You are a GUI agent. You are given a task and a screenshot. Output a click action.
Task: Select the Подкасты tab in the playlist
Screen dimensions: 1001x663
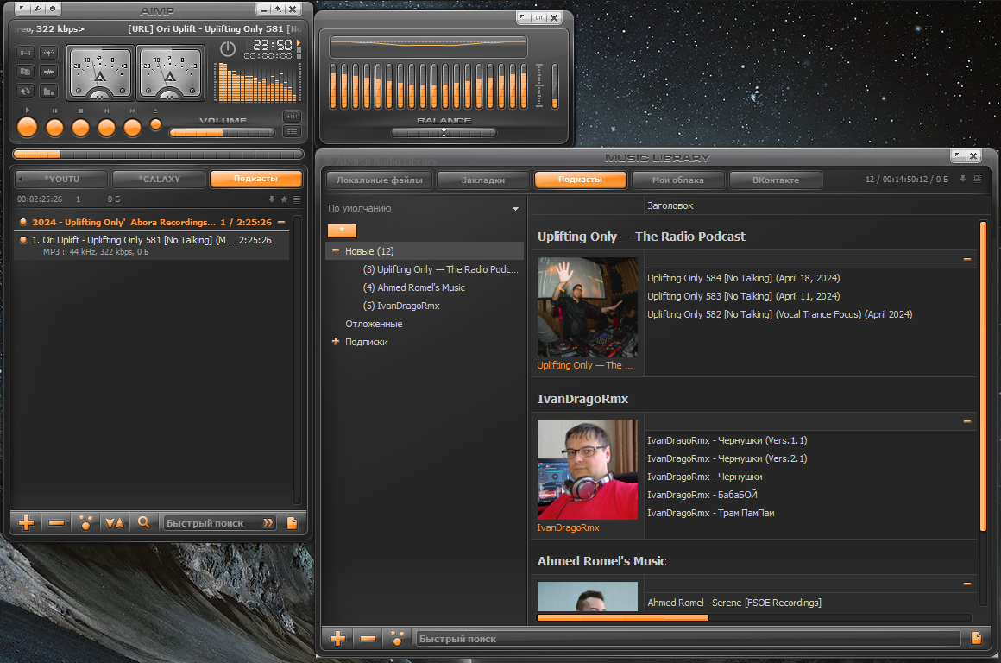256,179
